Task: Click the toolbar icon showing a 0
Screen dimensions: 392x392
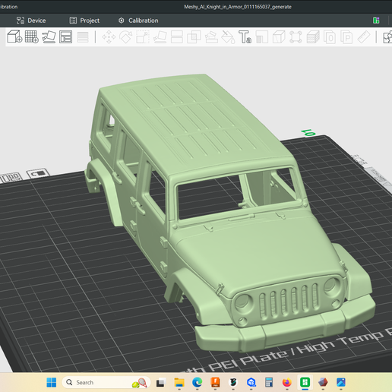Action: 330,37
